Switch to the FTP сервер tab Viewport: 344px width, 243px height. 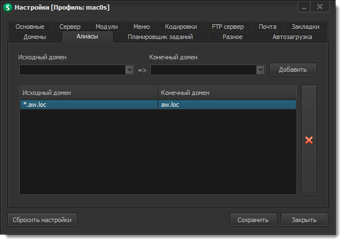(x=228, y=27)
